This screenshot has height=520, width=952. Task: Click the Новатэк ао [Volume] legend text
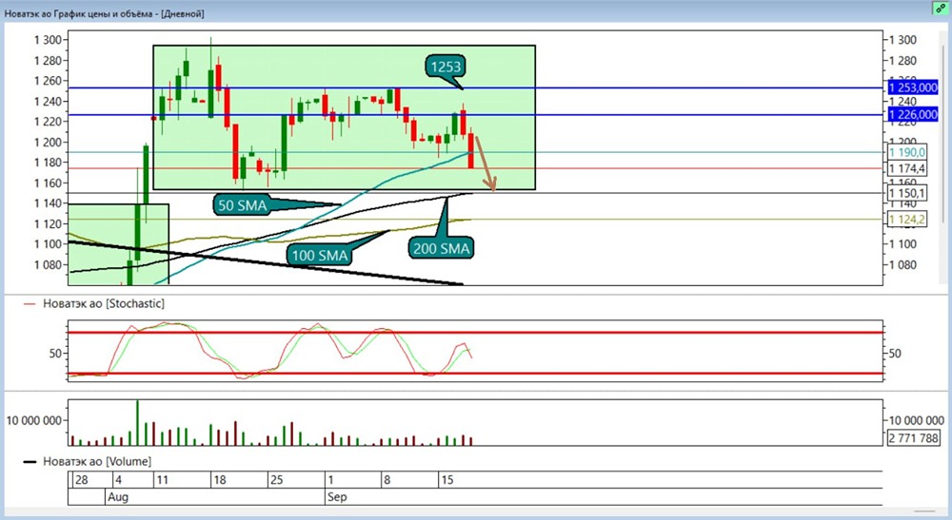click(97, 462)
